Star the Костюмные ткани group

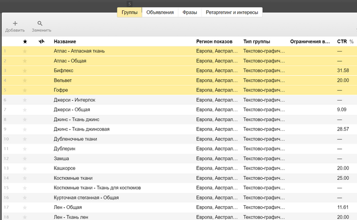pos(25,178)
